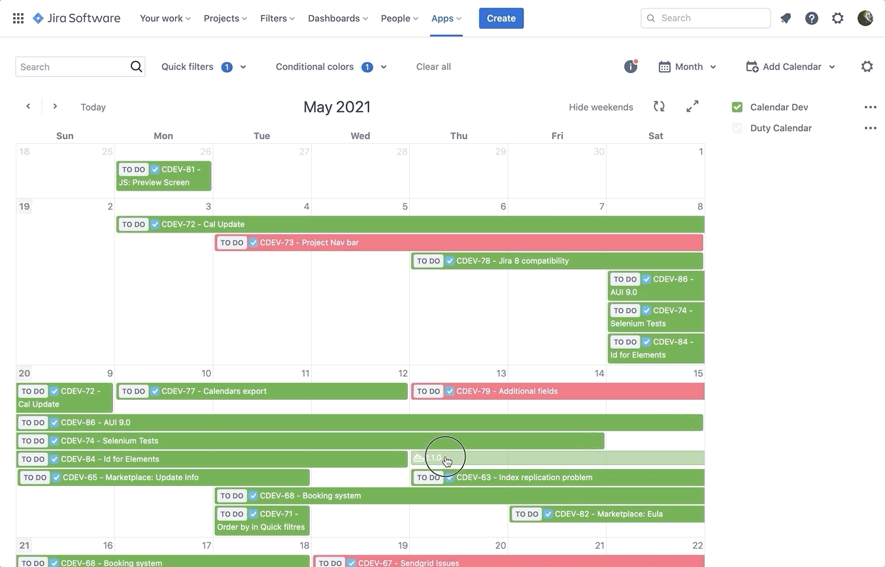This screenshot has height=567, width=885.
Task: Toggle Hide weekends
Action: [601, 106]
